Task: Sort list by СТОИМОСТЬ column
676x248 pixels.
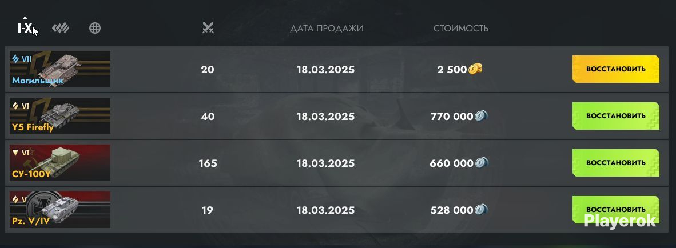Action: 461,29
